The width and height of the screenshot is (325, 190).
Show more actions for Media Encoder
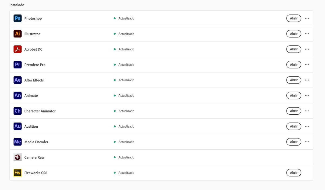click(x=307, y=142)
